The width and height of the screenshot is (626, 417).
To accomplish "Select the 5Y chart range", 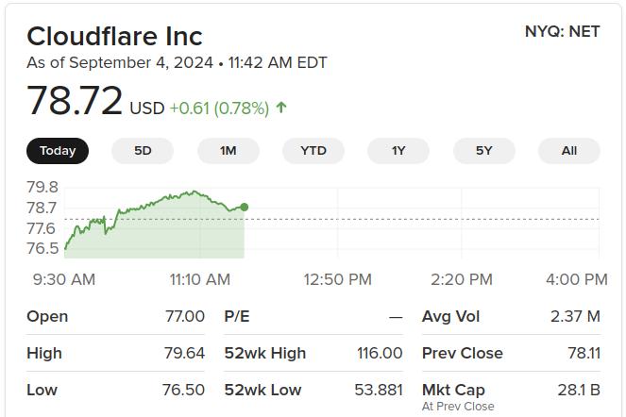I will [x=483, y=151].
